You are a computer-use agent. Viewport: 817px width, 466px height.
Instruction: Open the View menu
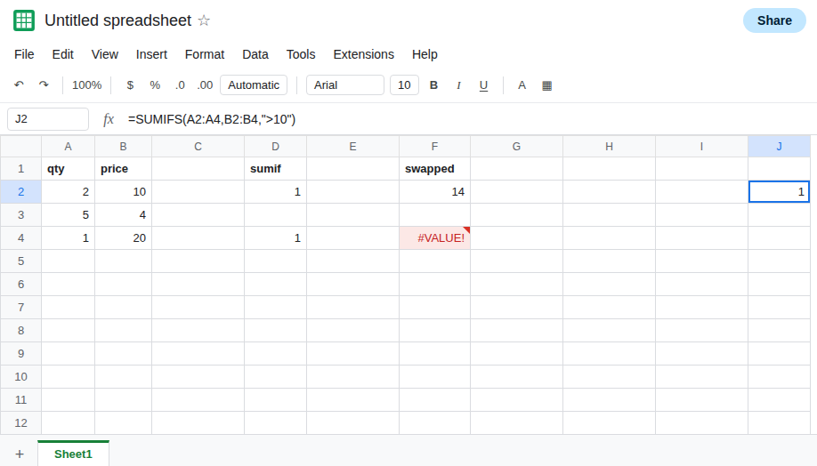coord(105,54)
